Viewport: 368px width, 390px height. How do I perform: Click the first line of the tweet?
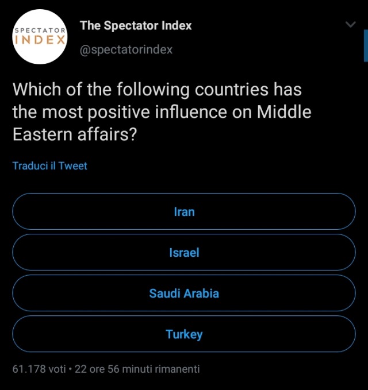(x=157, y=90)
